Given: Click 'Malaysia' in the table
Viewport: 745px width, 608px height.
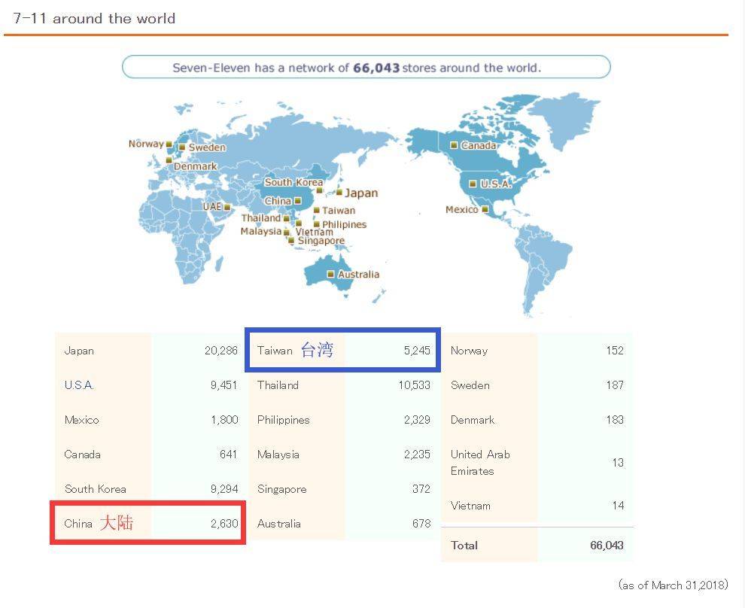Looking at the screenshot, I should (x=278, y=454).
